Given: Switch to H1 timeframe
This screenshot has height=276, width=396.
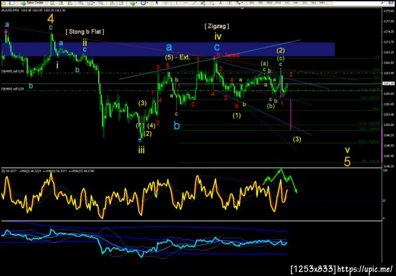Looking at the screenshot, I should click(x=287, y=3).
